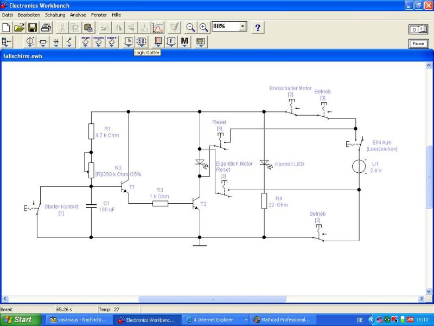Switch to Mathcad Professional in the taskbar

coord(282,320)
